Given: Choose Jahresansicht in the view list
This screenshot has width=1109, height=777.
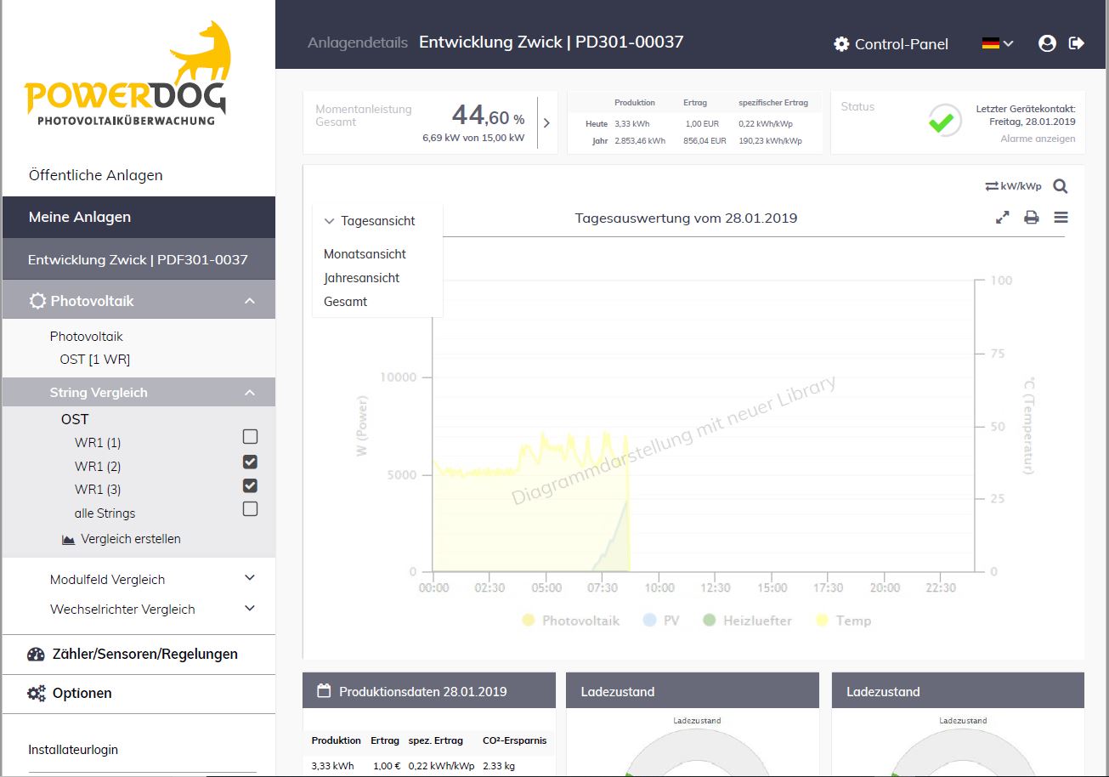Looking at the screenshot, I should [x=361, y=278].
